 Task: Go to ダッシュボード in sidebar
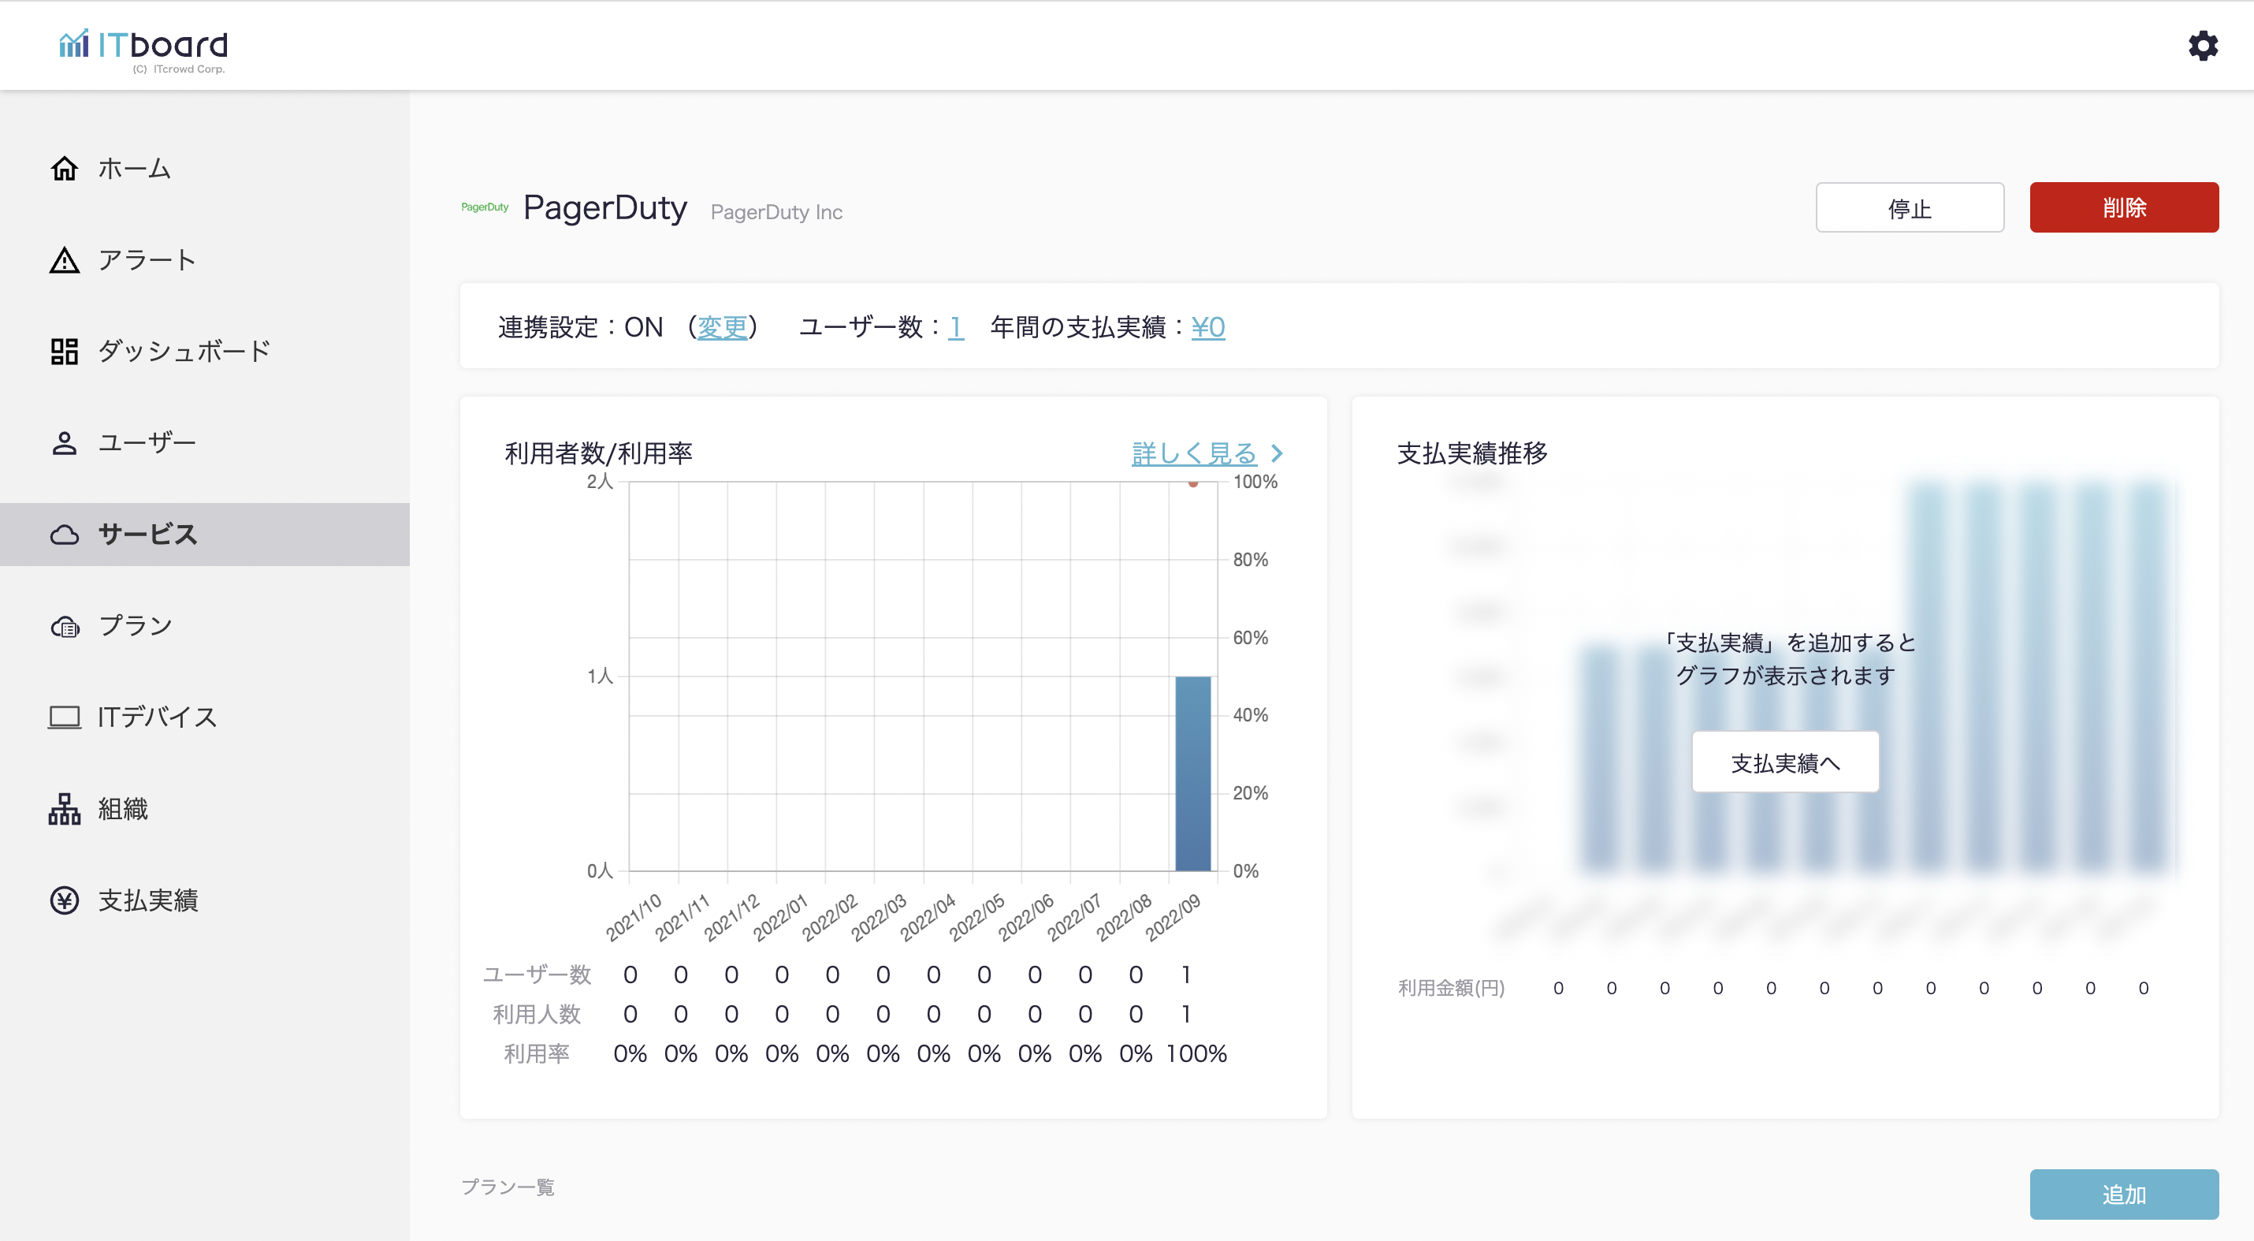(x=184, y=352)
